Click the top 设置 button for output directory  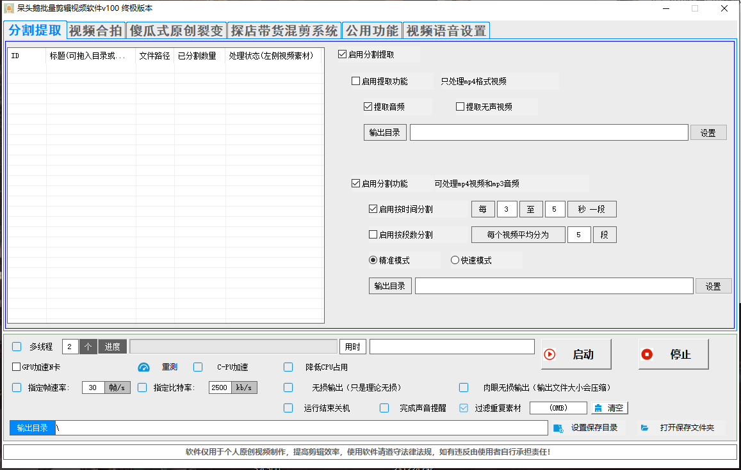(x=708, y=132)
